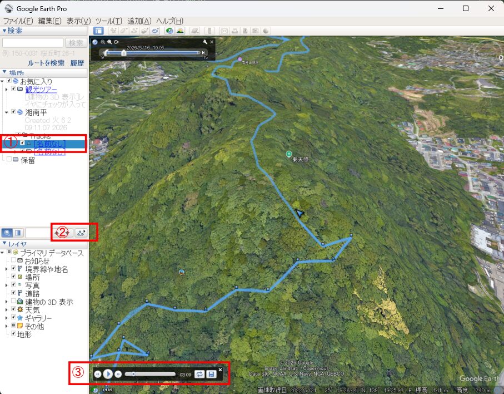
Task: Zoom in the time slider range
Action: tap(109, 42)
